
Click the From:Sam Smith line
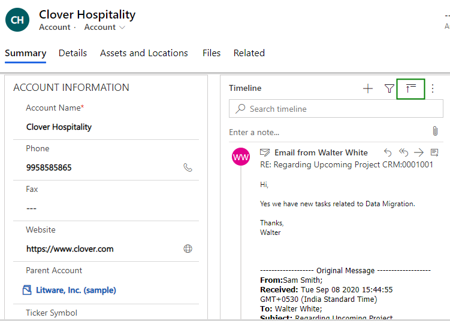pos(291,280)
